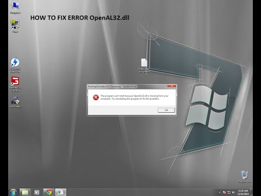
Task: Close the FarmingSimulator System Error dialog
Action: tap(172, 86)
